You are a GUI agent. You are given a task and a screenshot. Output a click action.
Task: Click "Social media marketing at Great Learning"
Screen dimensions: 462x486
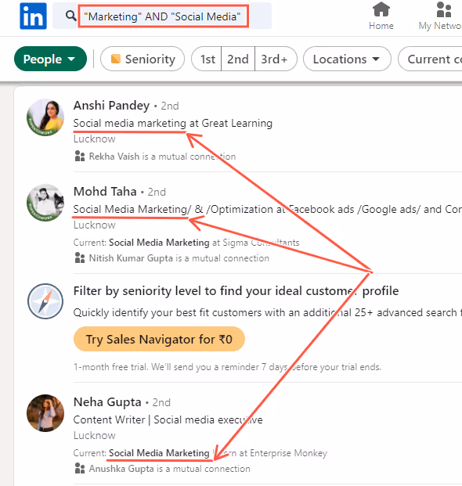[x=173, y=124]
